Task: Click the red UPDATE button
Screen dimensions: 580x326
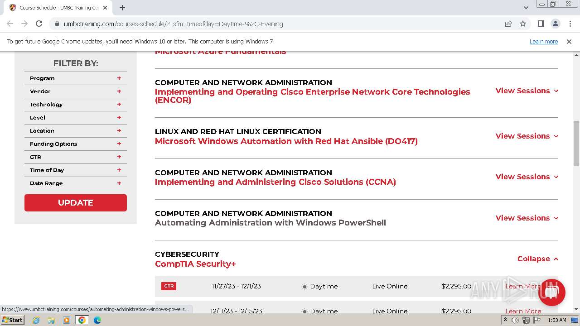Action: click(76, 203)
